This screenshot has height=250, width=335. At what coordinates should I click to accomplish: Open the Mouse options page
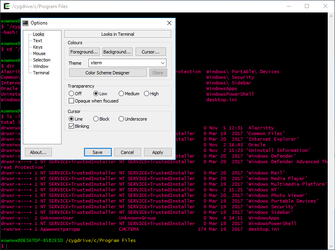coord(39,53)
